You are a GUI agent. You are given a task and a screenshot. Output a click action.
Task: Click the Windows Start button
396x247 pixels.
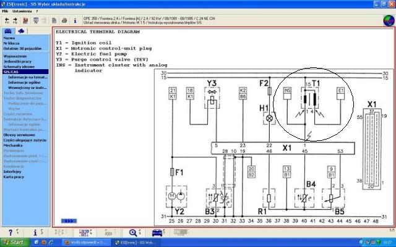[14, 242]
